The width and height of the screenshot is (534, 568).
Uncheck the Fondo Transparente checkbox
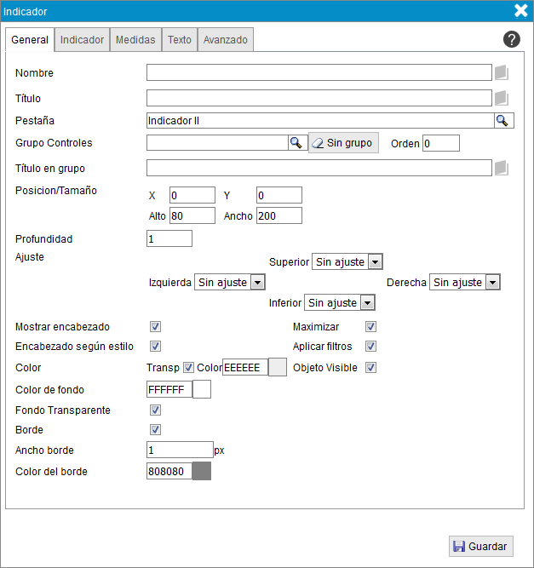[156, 410]
